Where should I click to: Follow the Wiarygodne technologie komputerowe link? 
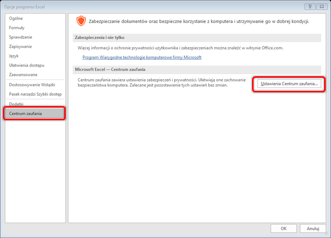pyautogui.click(x=142, y=57)
